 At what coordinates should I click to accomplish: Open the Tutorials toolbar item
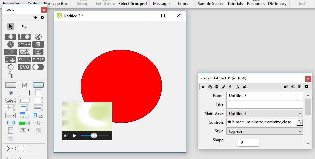click(x=235, y=4)
